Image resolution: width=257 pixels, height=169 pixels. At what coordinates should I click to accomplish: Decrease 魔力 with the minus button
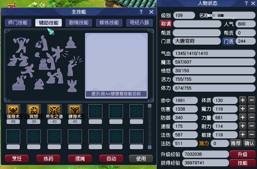[252, 109]
